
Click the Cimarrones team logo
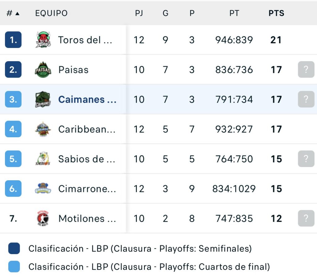pyautogui.click(x=43, y=189)
